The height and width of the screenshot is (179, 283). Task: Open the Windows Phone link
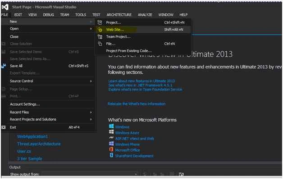coord(128,144)
